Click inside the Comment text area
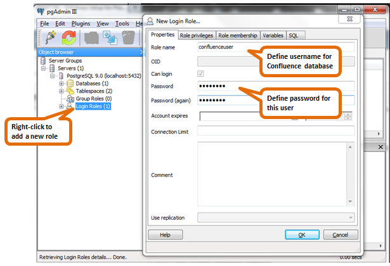Image resolution: width=390 pixels, height=266 pixels. tap(272, 174)
